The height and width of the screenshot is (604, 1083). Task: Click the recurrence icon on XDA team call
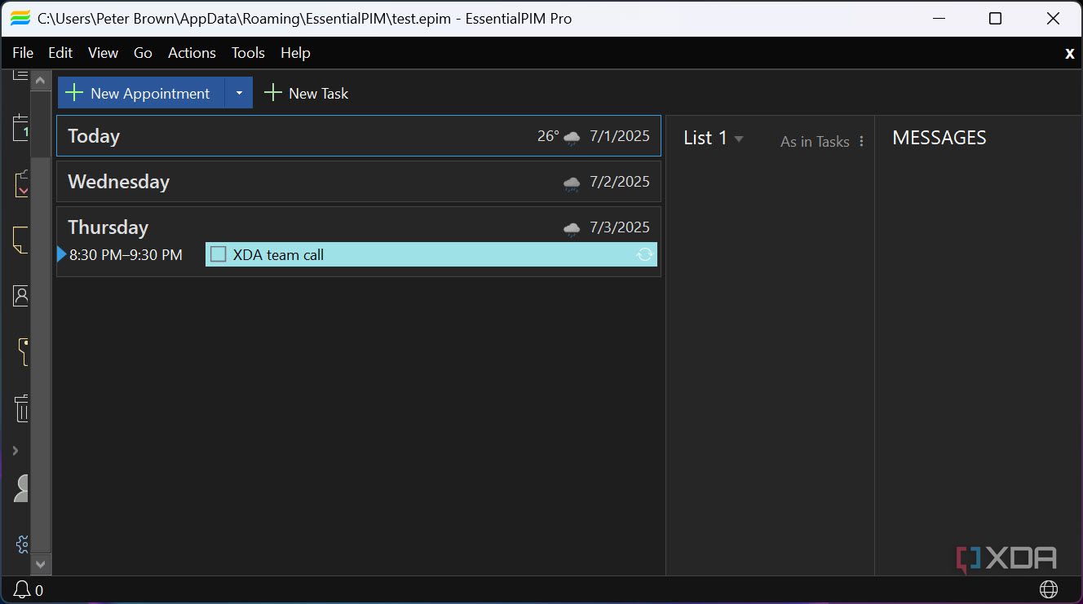point(644,254)
